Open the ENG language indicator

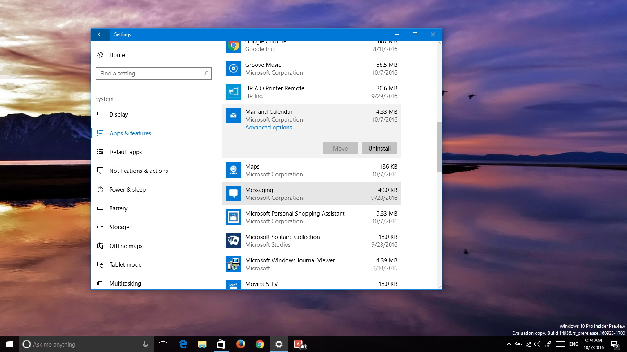[x=574, y=344]
